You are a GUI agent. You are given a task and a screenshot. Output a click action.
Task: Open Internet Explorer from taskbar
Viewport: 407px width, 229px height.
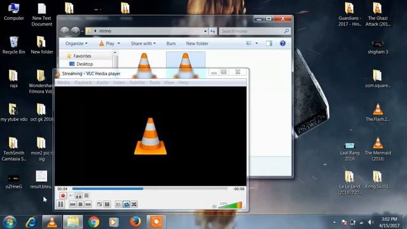[x=31, y=222]
